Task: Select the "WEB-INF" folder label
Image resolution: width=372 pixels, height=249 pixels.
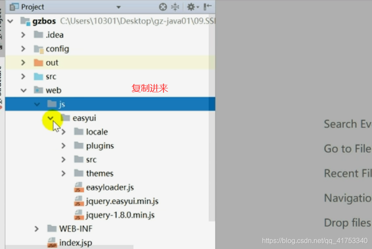Action: [76, 229]
